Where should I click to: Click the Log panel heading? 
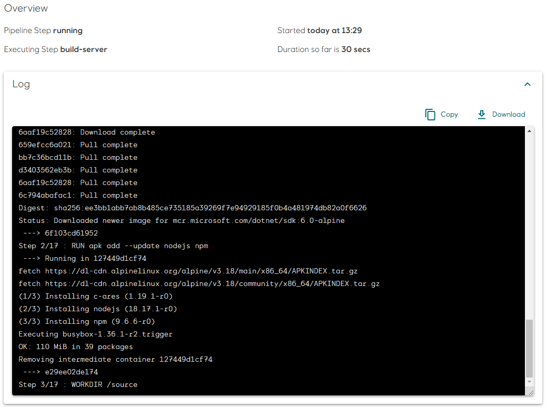click(x=21, y=84)
